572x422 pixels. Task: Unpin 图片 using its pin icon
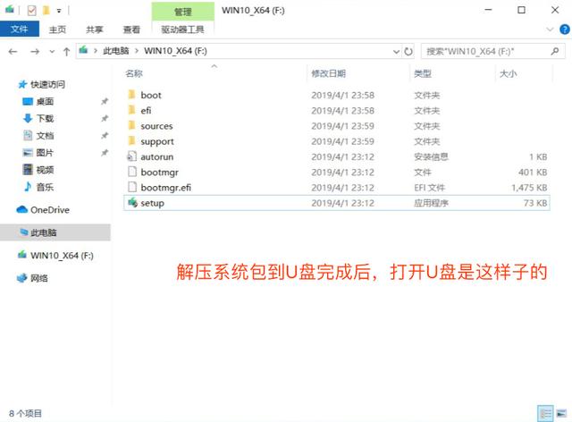[x=105, y=152]
